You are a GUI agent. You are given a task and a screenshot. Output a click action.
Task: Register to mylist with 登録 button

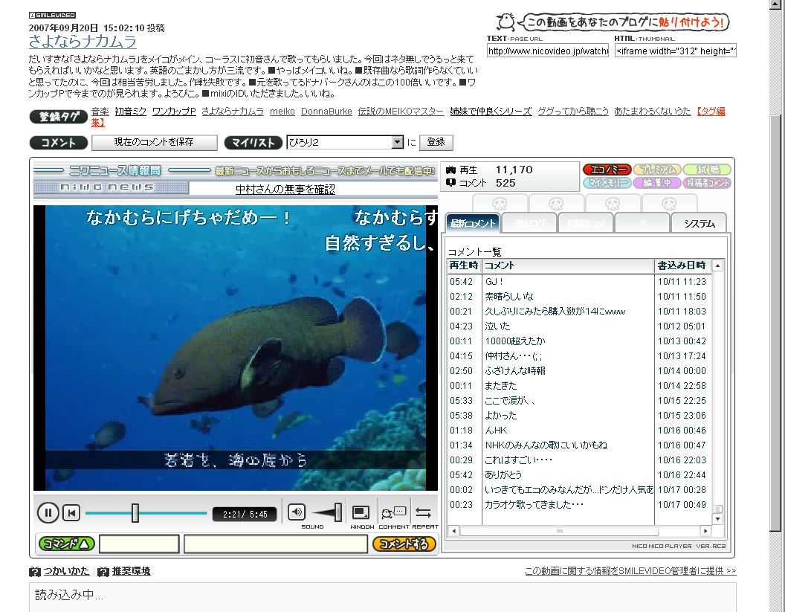point(436,142)
